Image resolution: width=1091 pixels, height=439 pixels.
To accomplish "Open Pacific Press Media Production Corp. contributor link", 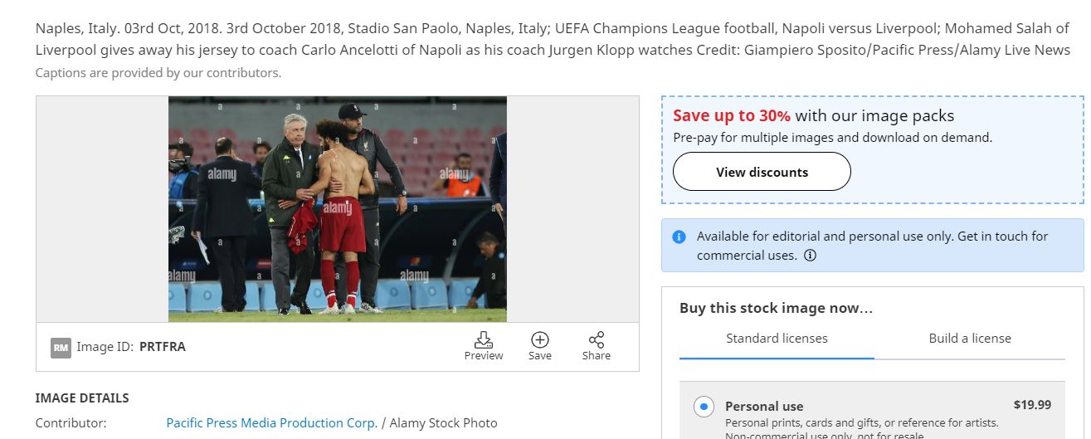I will tap(272, 423).
